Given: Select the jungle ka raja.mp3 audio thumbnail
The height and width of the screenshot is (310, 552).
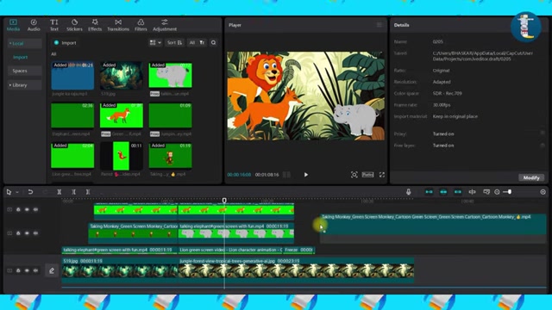Looking at the screenshot, I should [x=72, y=76].
